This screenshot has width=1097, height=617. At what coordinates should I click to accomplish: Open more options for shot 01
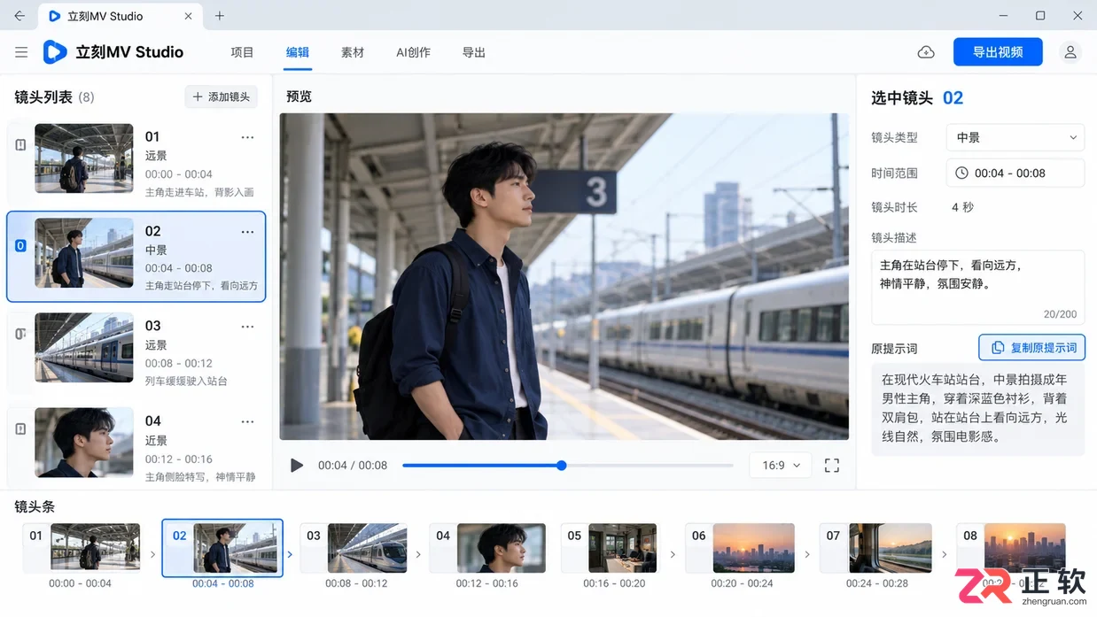point(247,137)
